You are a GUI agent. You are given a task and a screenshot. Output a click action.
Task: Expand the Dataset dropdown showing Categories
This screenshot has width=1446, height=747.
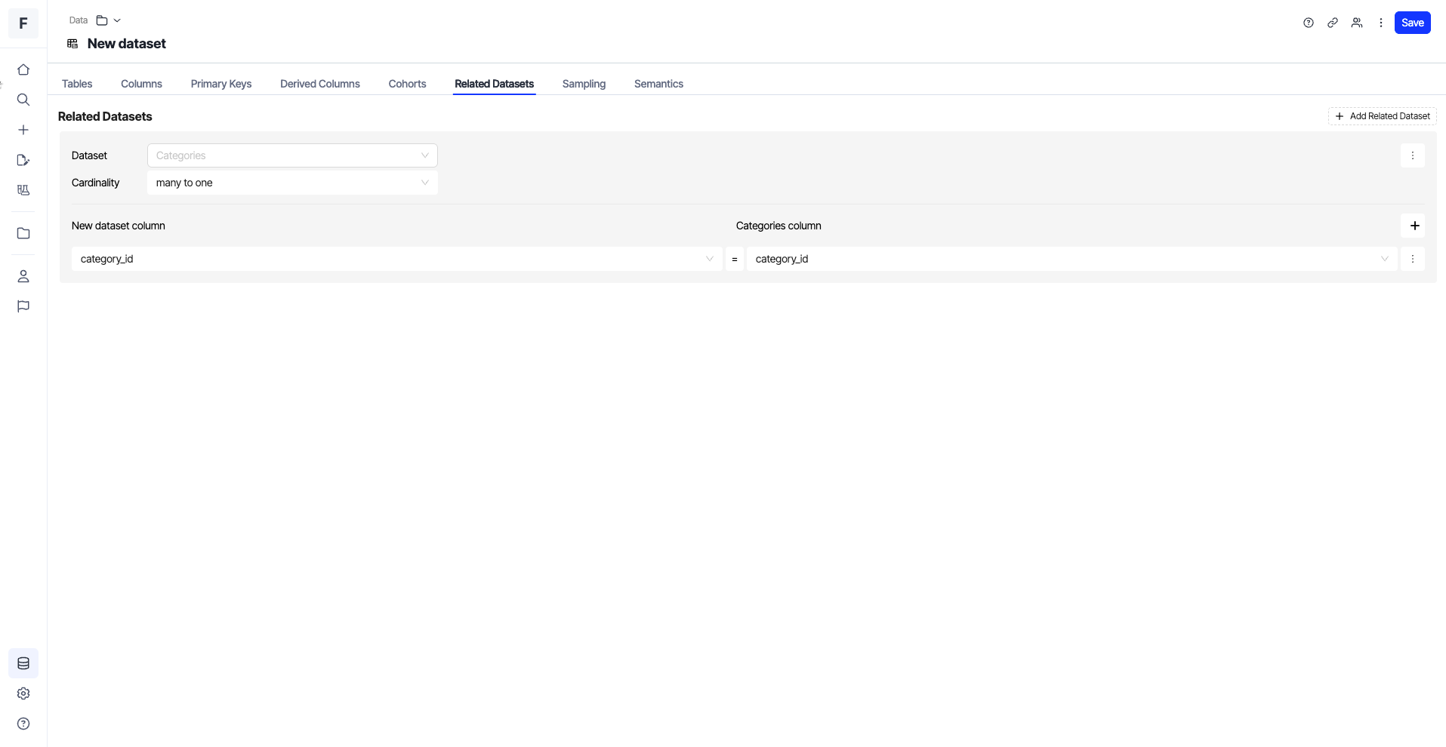292,155
